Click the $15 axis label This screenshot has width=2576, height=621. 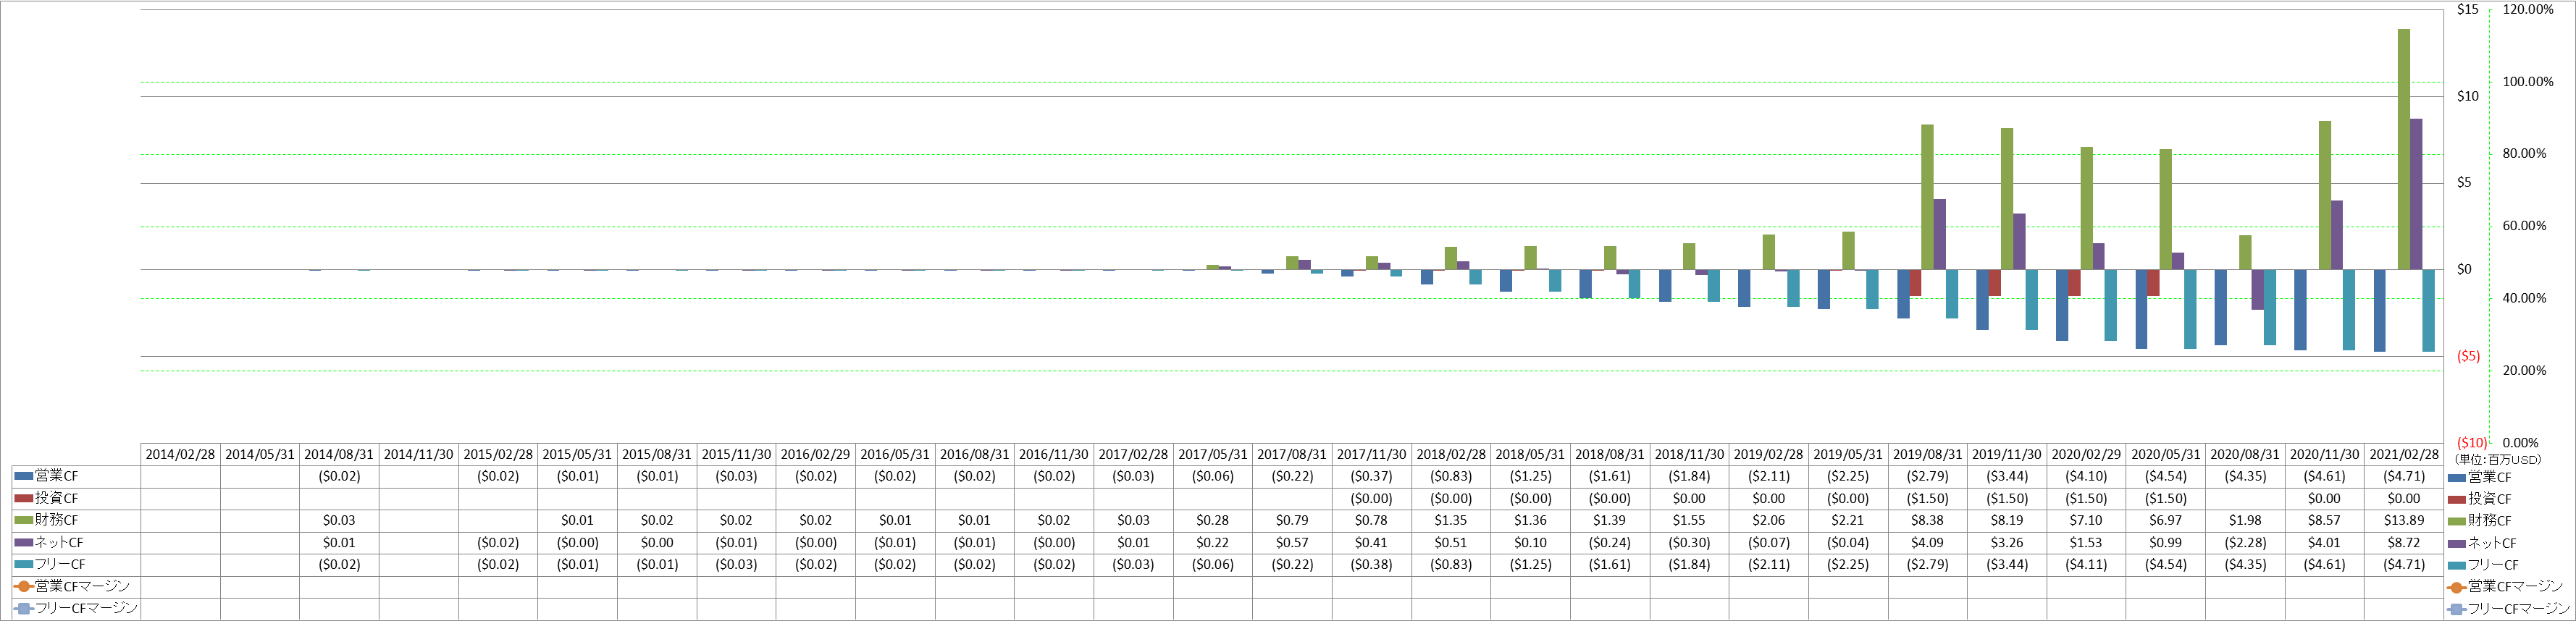2467,10
